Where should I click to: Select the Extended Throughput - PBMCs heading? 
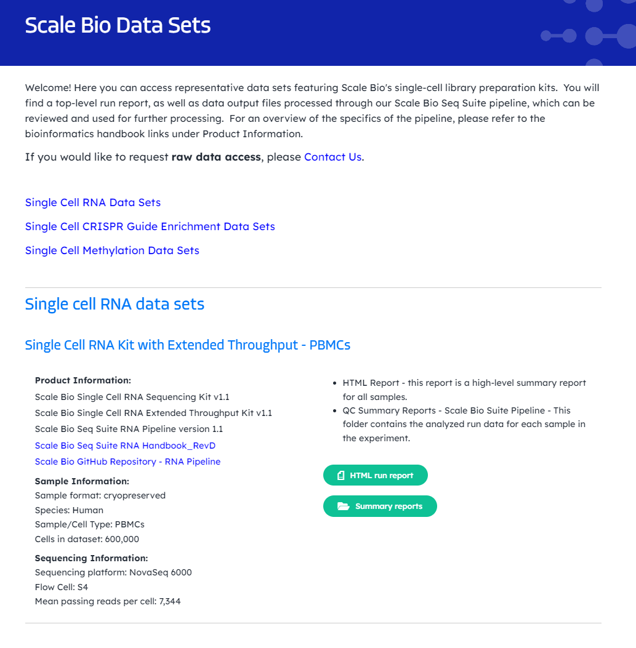click(187, 345)
